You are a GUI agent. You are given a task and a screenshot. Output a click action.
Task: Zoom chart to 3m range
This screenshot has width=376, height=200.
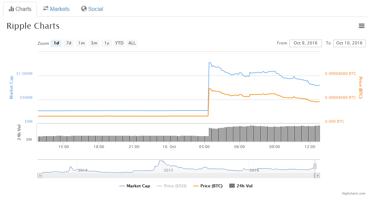pos(94,43)
